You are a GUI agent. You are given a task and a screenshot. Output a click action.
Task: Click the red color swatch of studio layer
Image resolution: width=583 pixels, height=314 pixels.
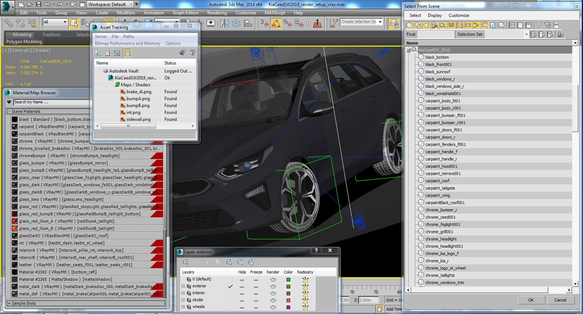coord(288,300)
